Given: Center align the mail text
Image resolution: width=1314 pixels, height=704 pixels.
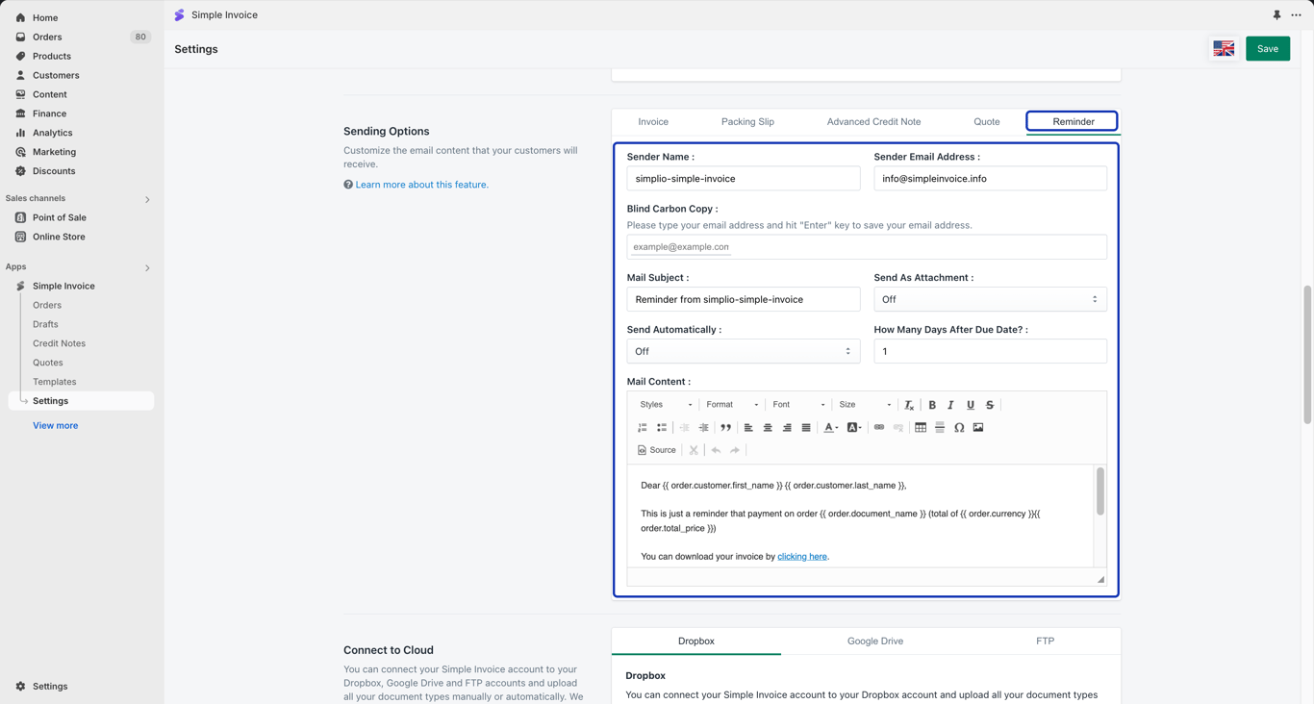Looking at the screenshot, I should [768, 427].
